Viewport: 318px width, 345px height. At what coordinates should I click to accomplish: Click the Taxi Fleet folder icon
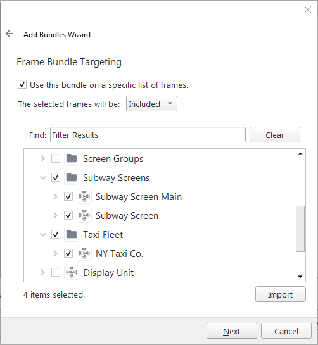coord(72,234)
